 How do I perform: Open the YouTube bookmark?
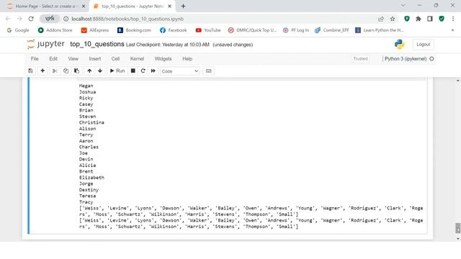point(208,30)
